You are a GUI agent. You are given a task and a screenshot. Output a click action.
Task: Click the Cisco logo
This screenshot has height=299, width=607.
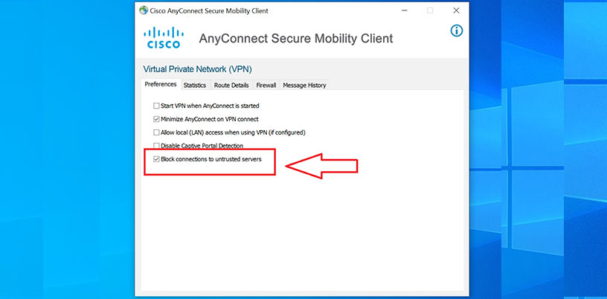click(x=163, y=37)
